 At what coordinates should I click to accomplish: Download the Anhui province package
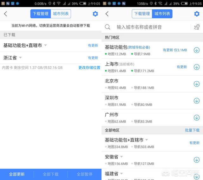click(x=196, y=160)
